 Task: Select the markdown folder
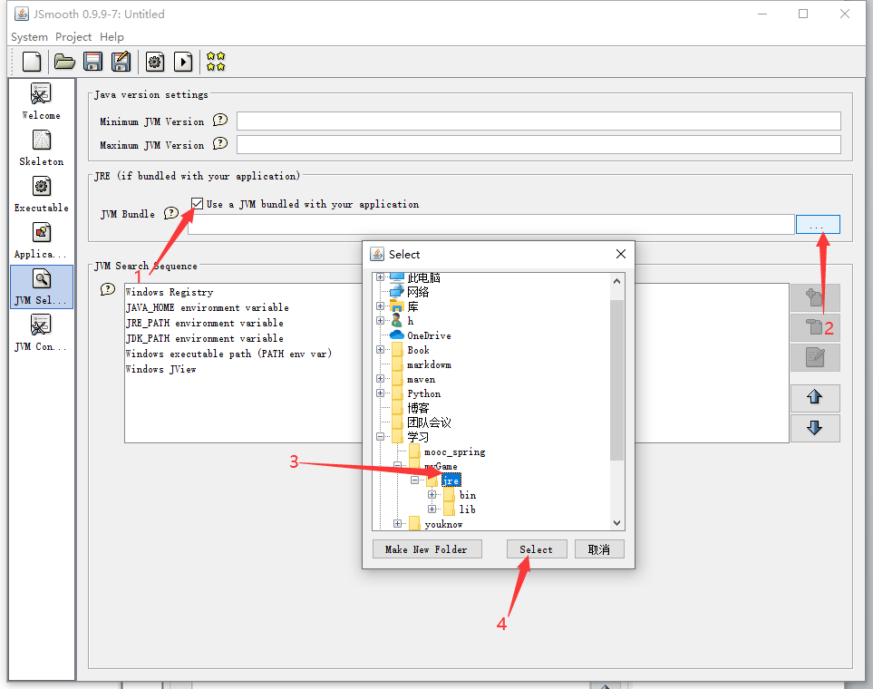pyautogui.click(x=429, y=364)
